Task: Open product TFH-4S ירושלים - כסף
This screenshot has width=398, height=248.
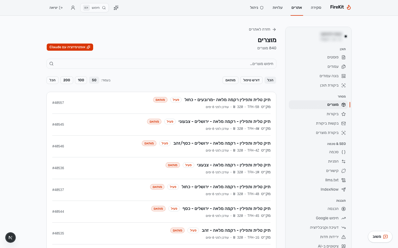Action: click(x=161, y=212)
